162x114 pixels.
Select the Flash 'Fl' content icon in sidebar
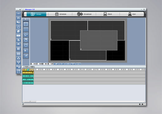(18, 18)
